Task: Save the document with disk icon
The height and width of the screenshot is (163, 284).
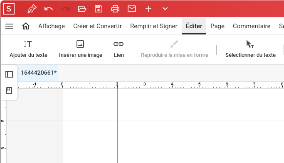Action: tap(99, 9)
